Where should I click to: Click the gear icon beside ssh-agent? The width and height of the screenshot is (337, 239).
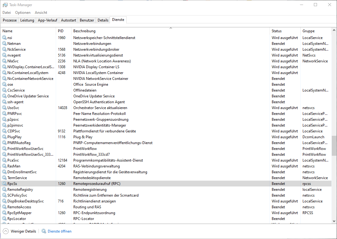click(x=4, y=102)
